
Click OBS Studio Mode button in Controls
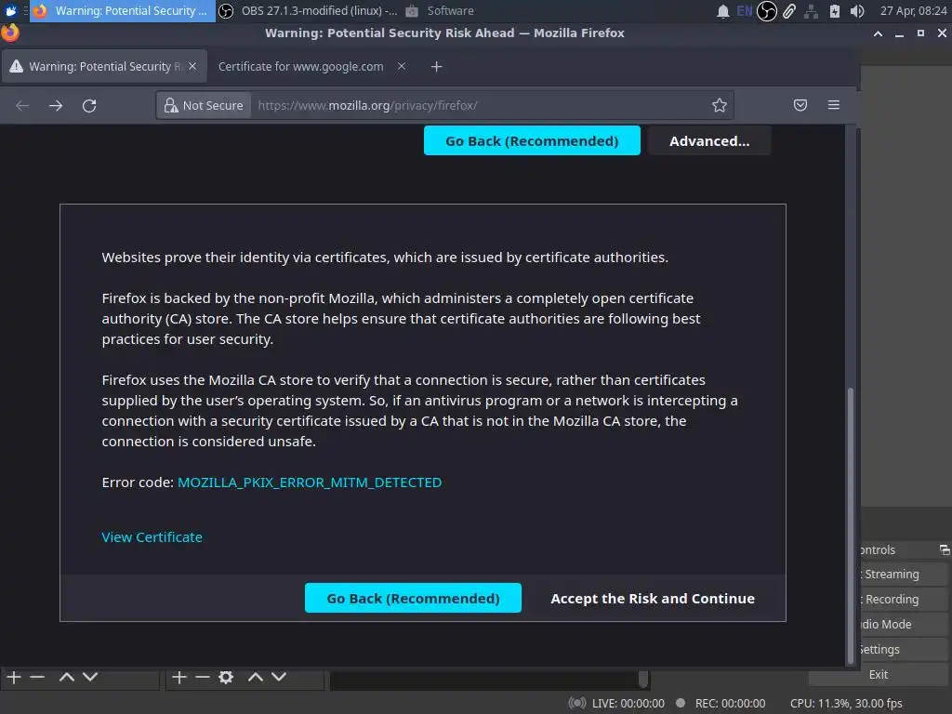(904, 624)
